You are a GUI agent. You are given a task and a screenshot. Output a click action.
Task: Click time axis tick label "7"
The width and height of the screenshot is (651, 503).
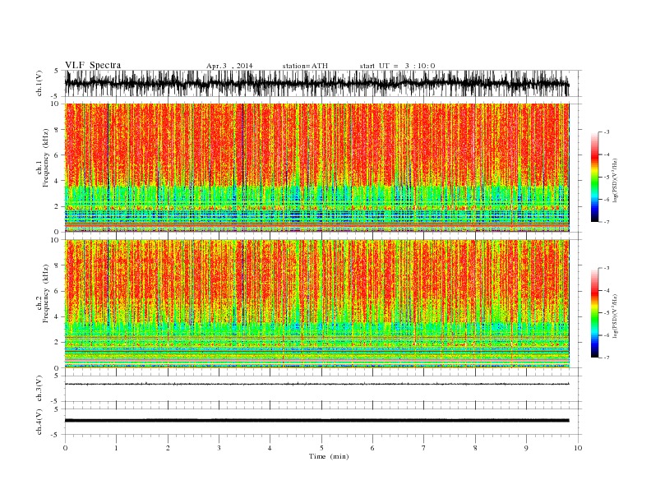pyautogui.click(x=424, y=448)
